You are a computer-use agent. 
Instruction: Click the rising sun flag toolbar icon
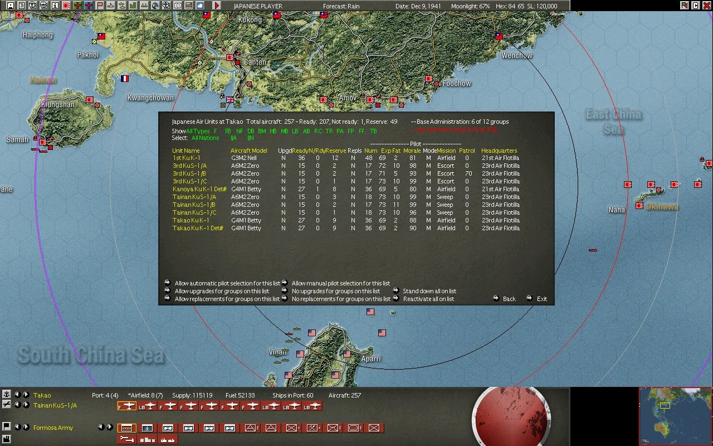[x=66, y=6]
